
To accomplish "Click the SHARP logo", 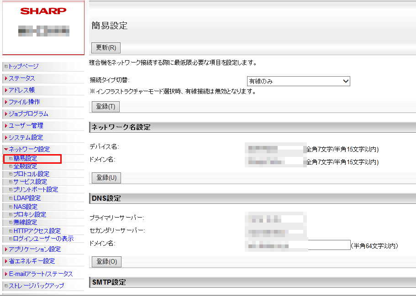I will tap(43, 11).
